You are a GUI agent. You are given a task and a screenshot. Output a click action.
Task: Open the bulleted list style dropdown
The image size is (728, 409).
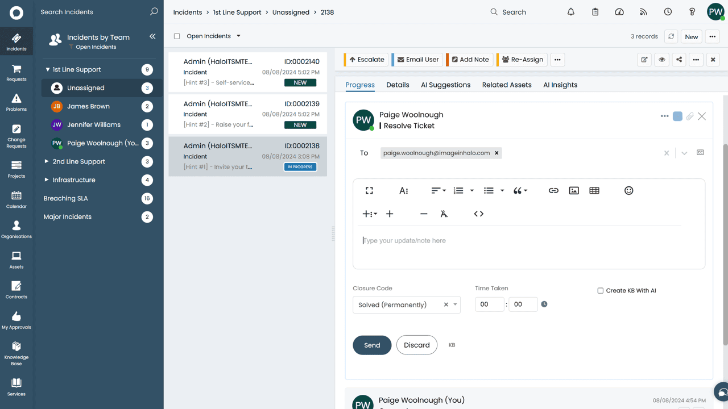[x=502, y=191]
